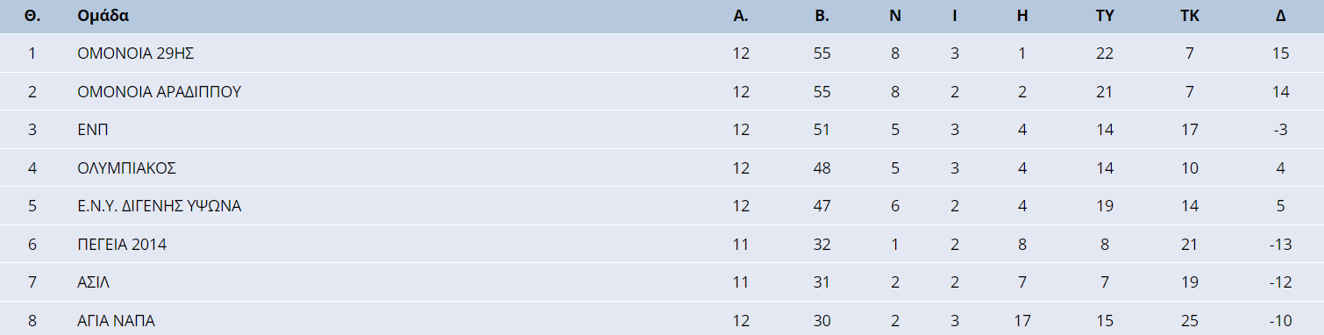The height and width of the screenshot is (335, 1324).
Task: Click the ΤΥ goals-for column header
Action: coord(1105,16)
